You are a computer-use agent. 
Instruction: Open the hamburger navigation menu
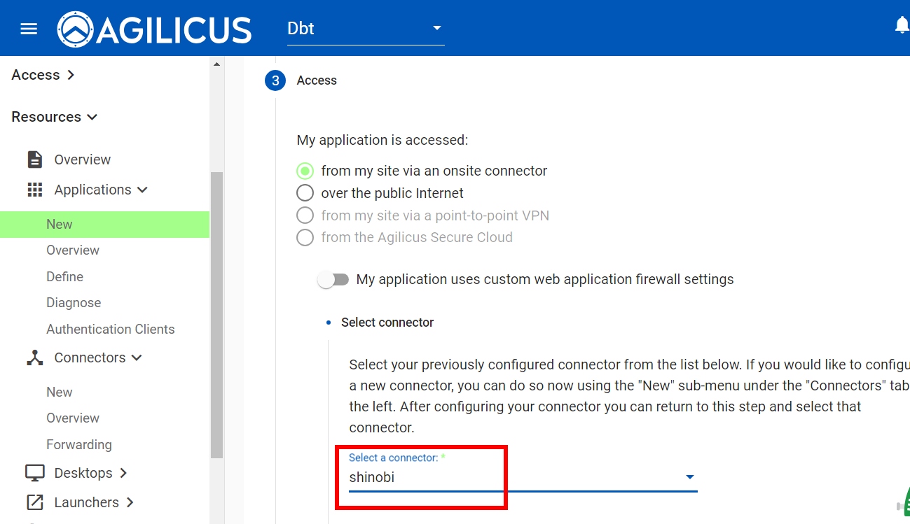point(29,29)
